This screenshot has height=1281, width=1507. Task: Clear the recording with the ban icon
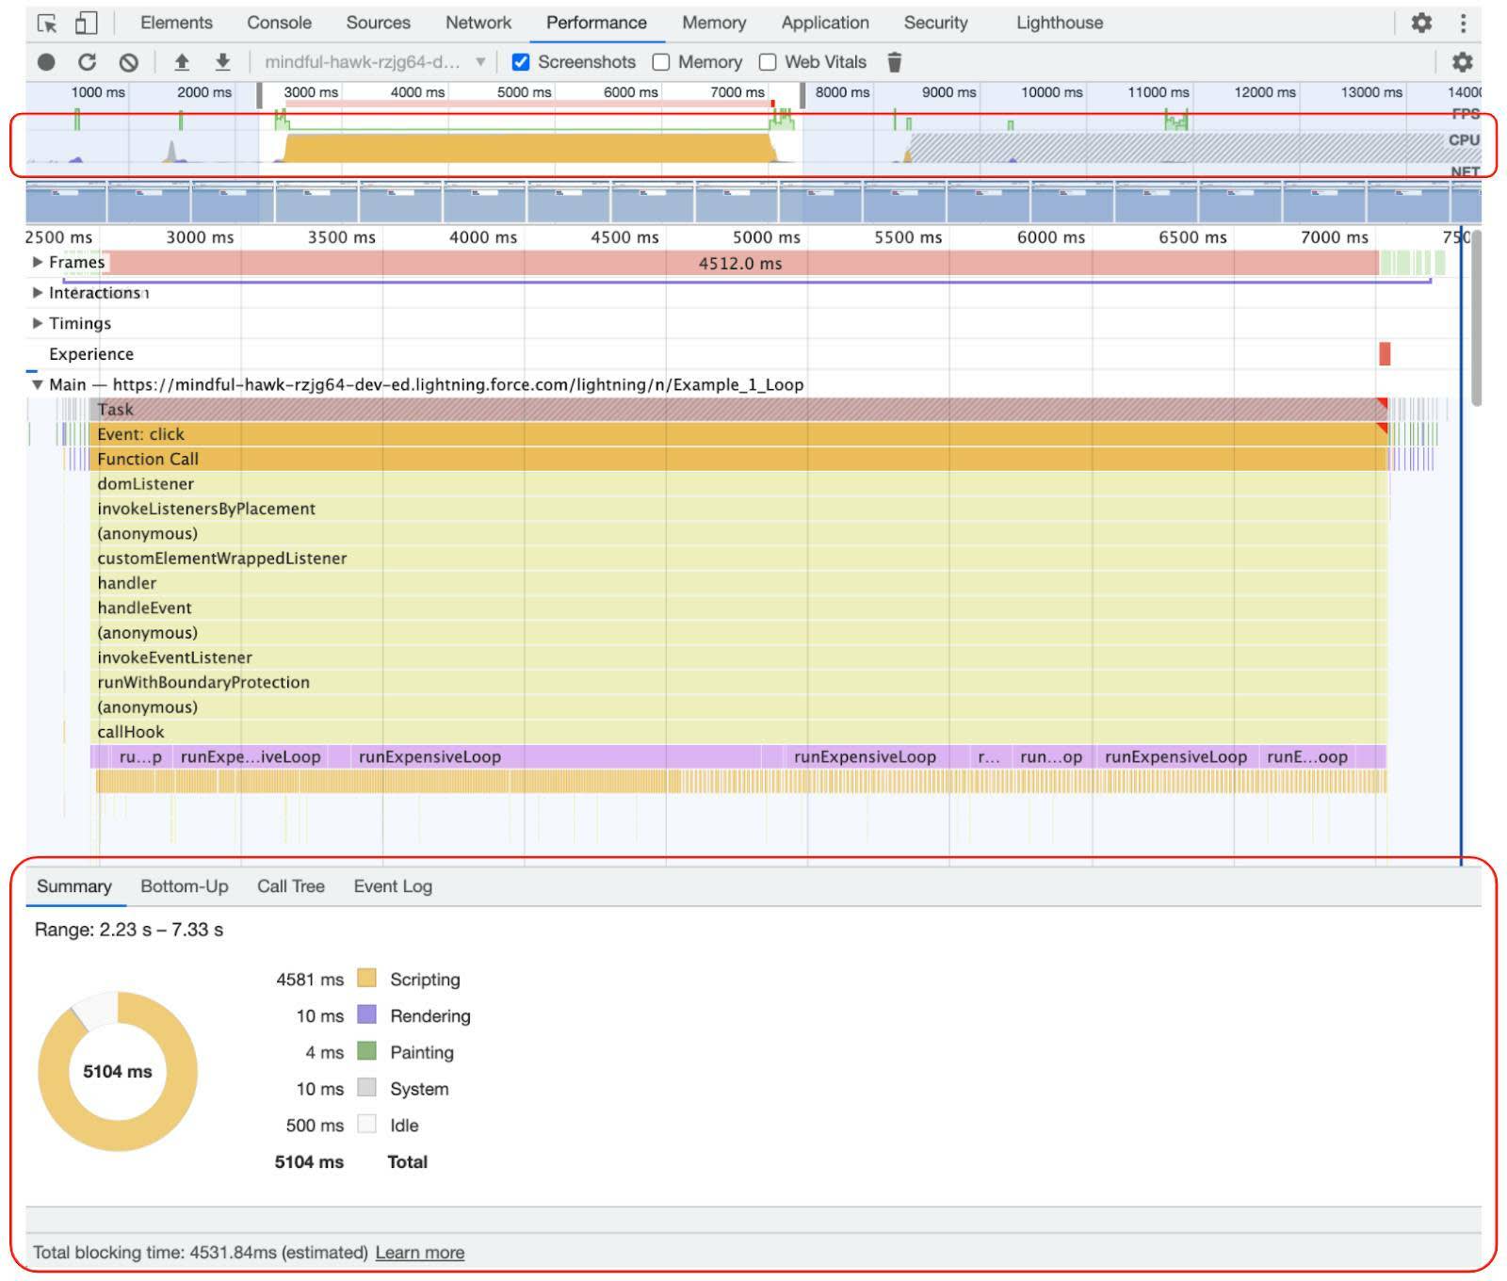coord(129,62)
